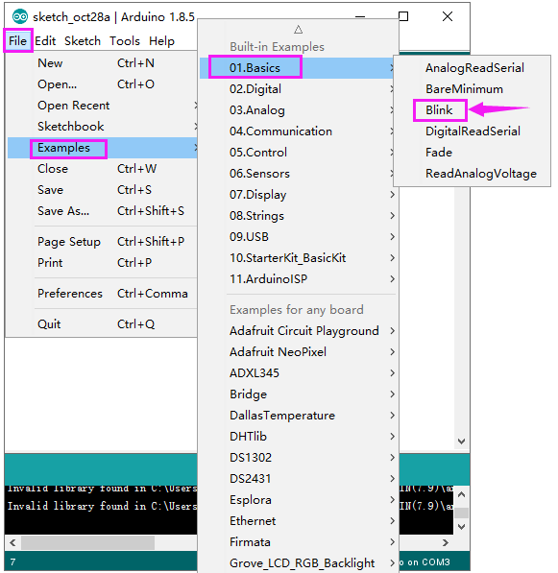Viewport: 558px width, 573px height.
Task: Expand 07.Display examples submenu
Action: coord(298,195)
